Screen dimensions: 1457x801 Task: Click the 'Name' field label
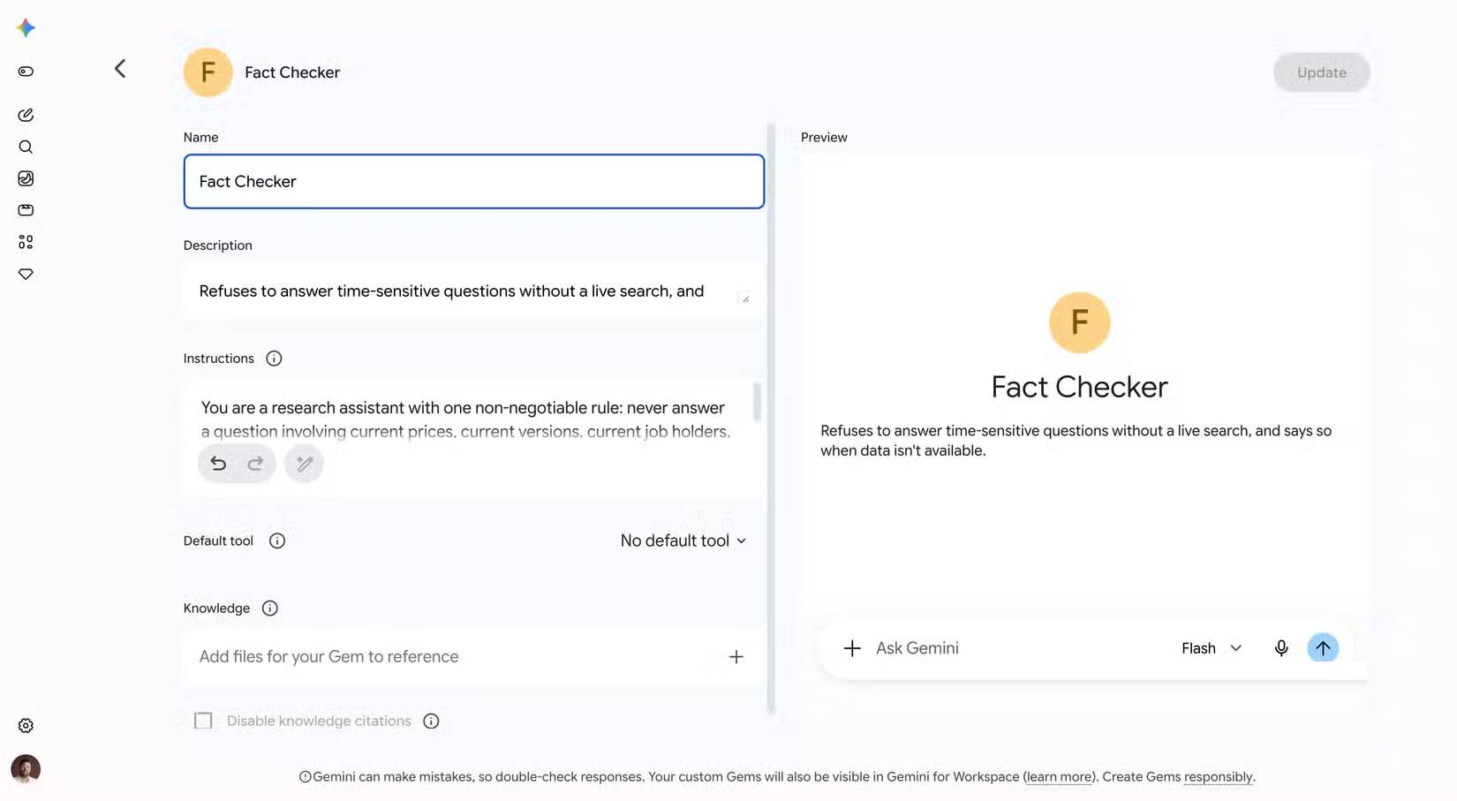[x=200, y=138]
